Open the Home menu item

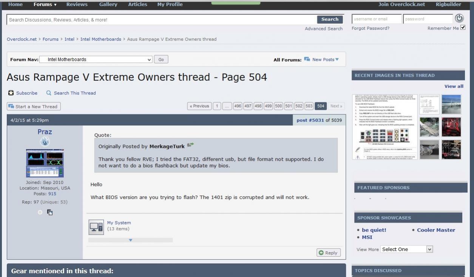point(15,5)
